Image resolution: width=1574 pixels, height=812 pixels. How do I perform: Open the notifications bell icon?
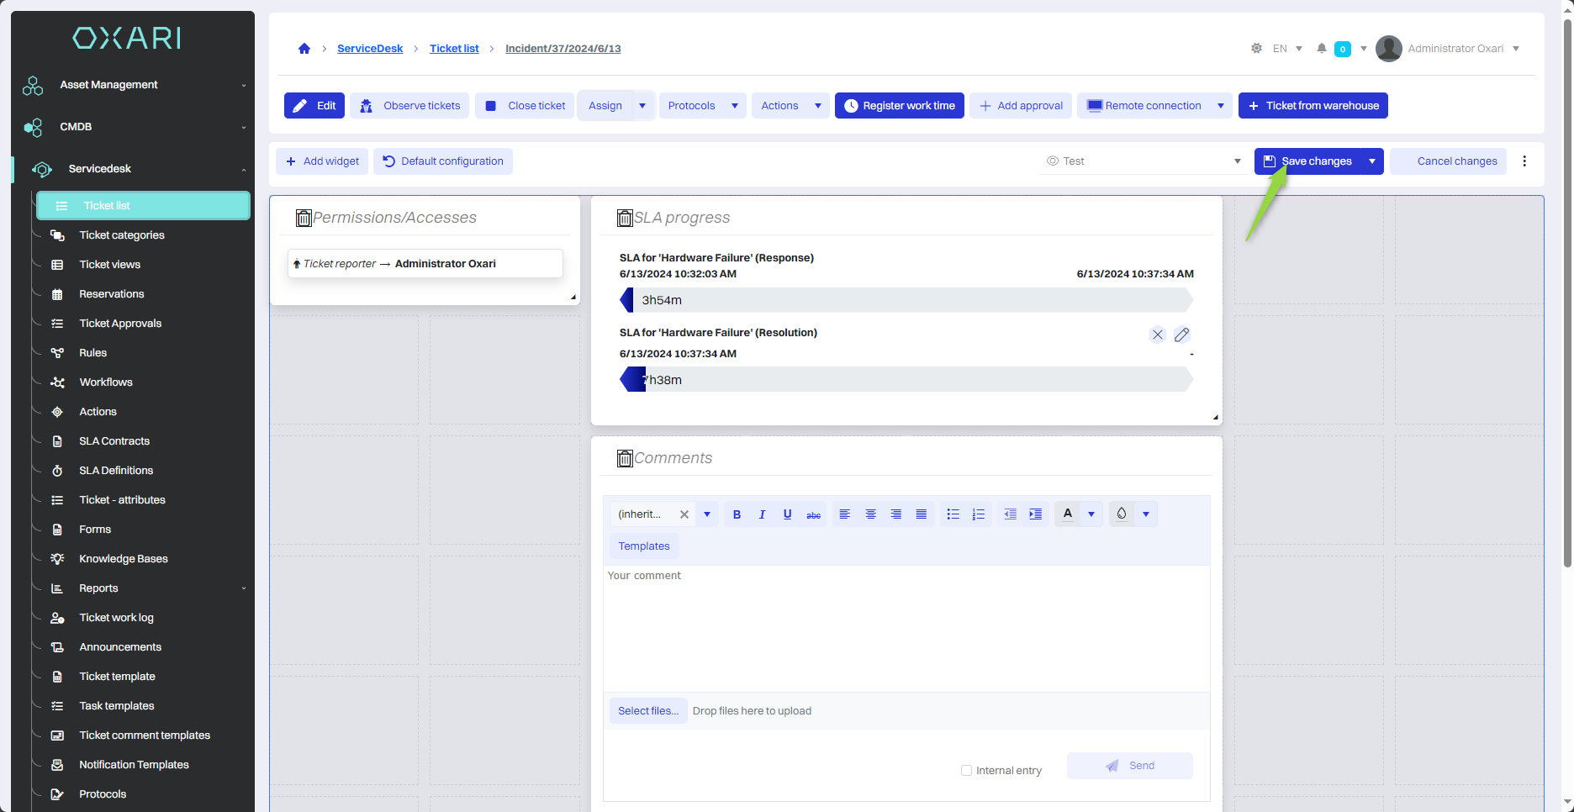pos(1321,49)
